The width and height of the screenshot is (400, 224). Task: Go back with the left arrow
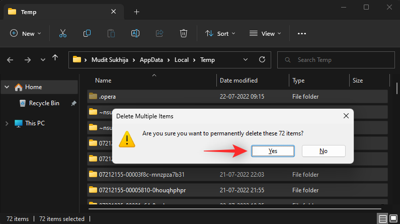pyautogui.click(x=10, y=60)
